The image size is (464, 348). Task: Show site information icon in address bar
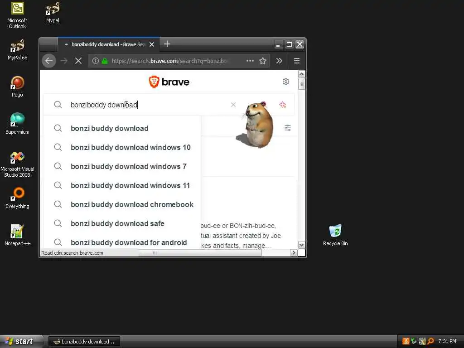tap(95, 61)
